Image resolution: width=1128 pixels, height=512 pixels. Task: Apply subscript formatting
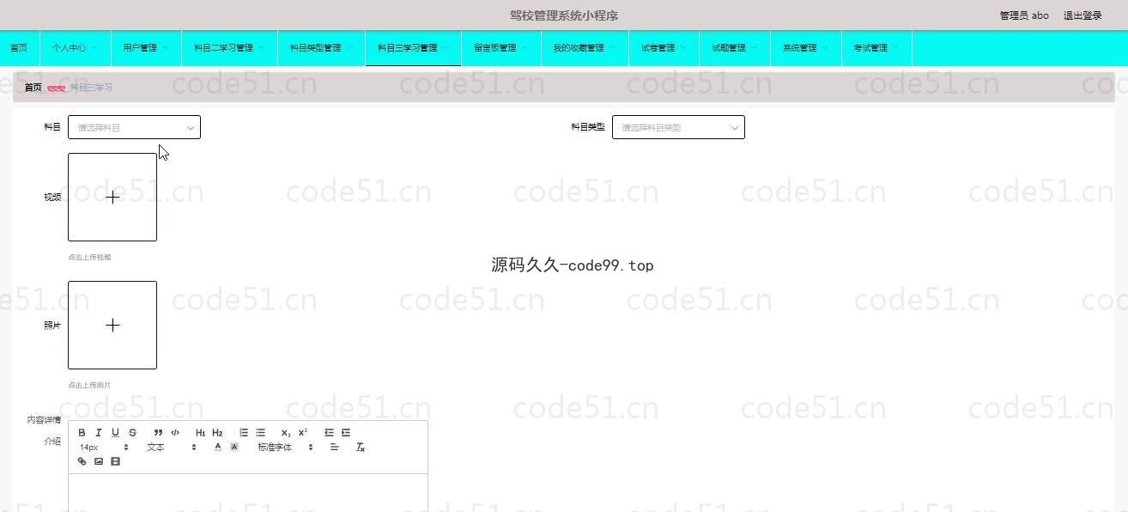pos(286,432)
